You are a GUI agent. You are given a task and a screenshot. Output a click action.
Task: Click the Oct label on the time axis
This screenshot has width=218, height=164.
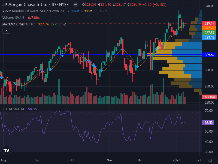click(x=72, y=160)
